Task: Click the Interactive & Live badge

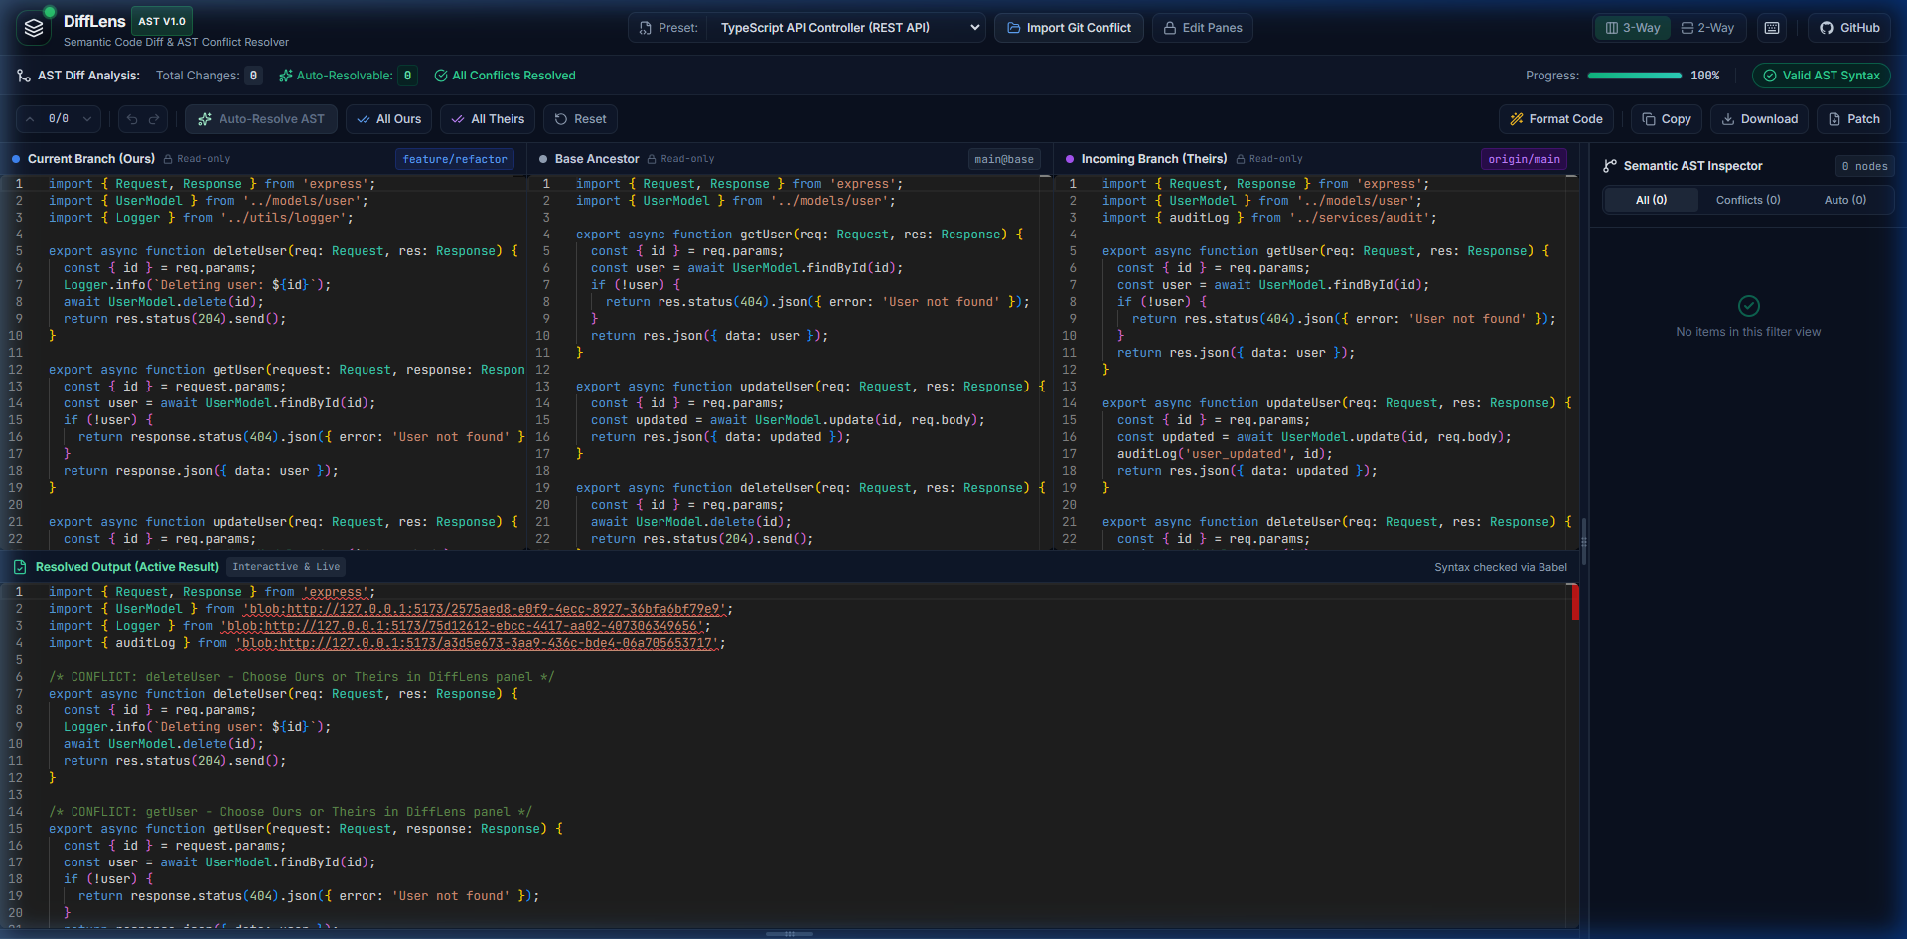Action: click(286, 567)
